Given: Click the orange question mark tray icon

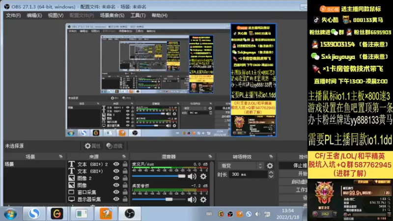Looking at the screenshot, I should point(239,214).
